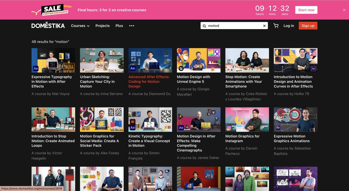Click the 48 results for motion text
This screenshot has width=349, height=191.
pos(50,42)
